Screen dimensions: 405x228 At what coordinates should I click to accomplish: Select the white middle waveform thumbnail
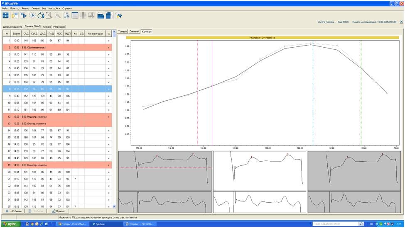pos(259,170)
